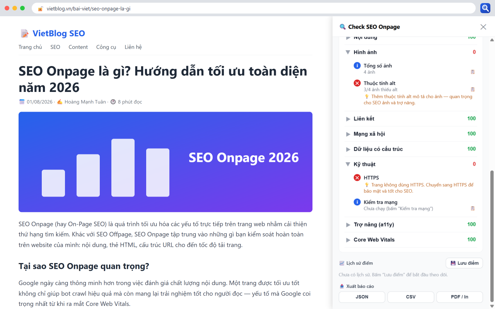This screenshot has width=495, height=309.
Task: Click the calendar icon before the date 01/08/2026
Action: pyautogui.click(x=22, y=102)
